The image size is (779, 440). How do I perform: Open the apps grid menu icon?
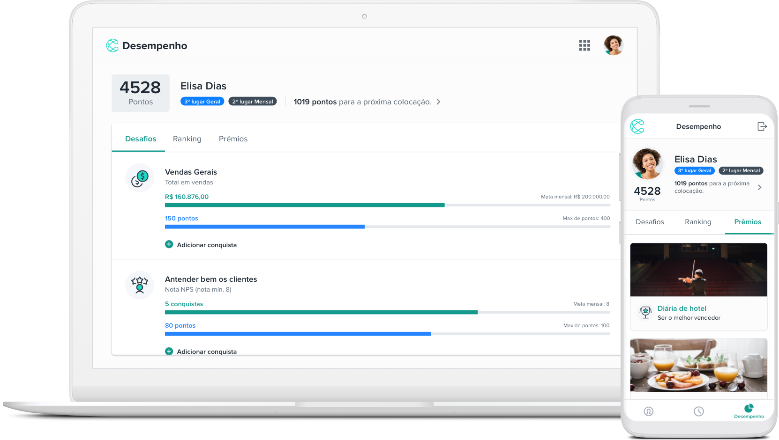pyautogui.click(x=584, y=45)
